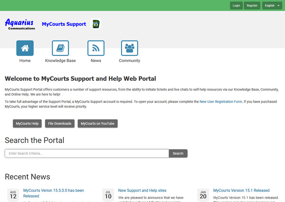Click the Login button
This screenshot has width=285, height=202.
[x=236, y=6]
